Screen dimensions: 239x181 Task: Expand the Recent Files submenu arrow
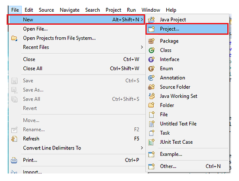pyautogui.click(x=142, y=47)
